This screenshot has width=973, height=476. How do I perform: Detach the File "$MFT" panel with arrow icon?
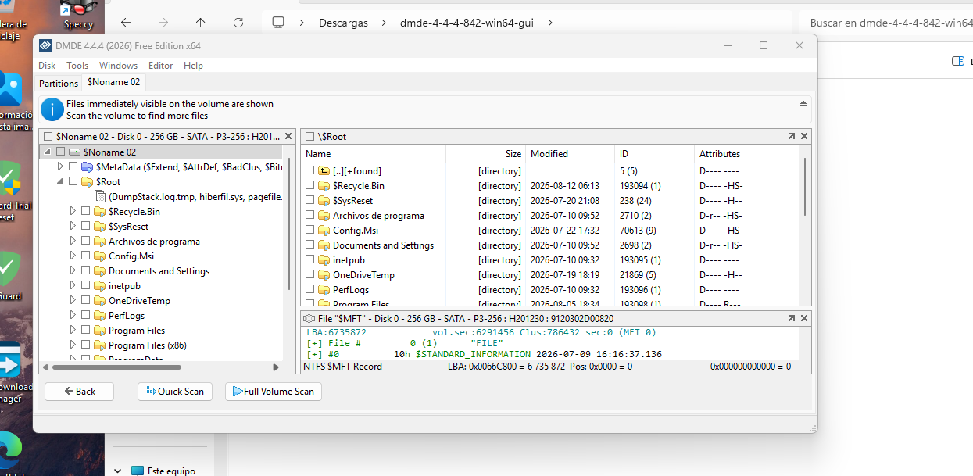click(791, 318)
